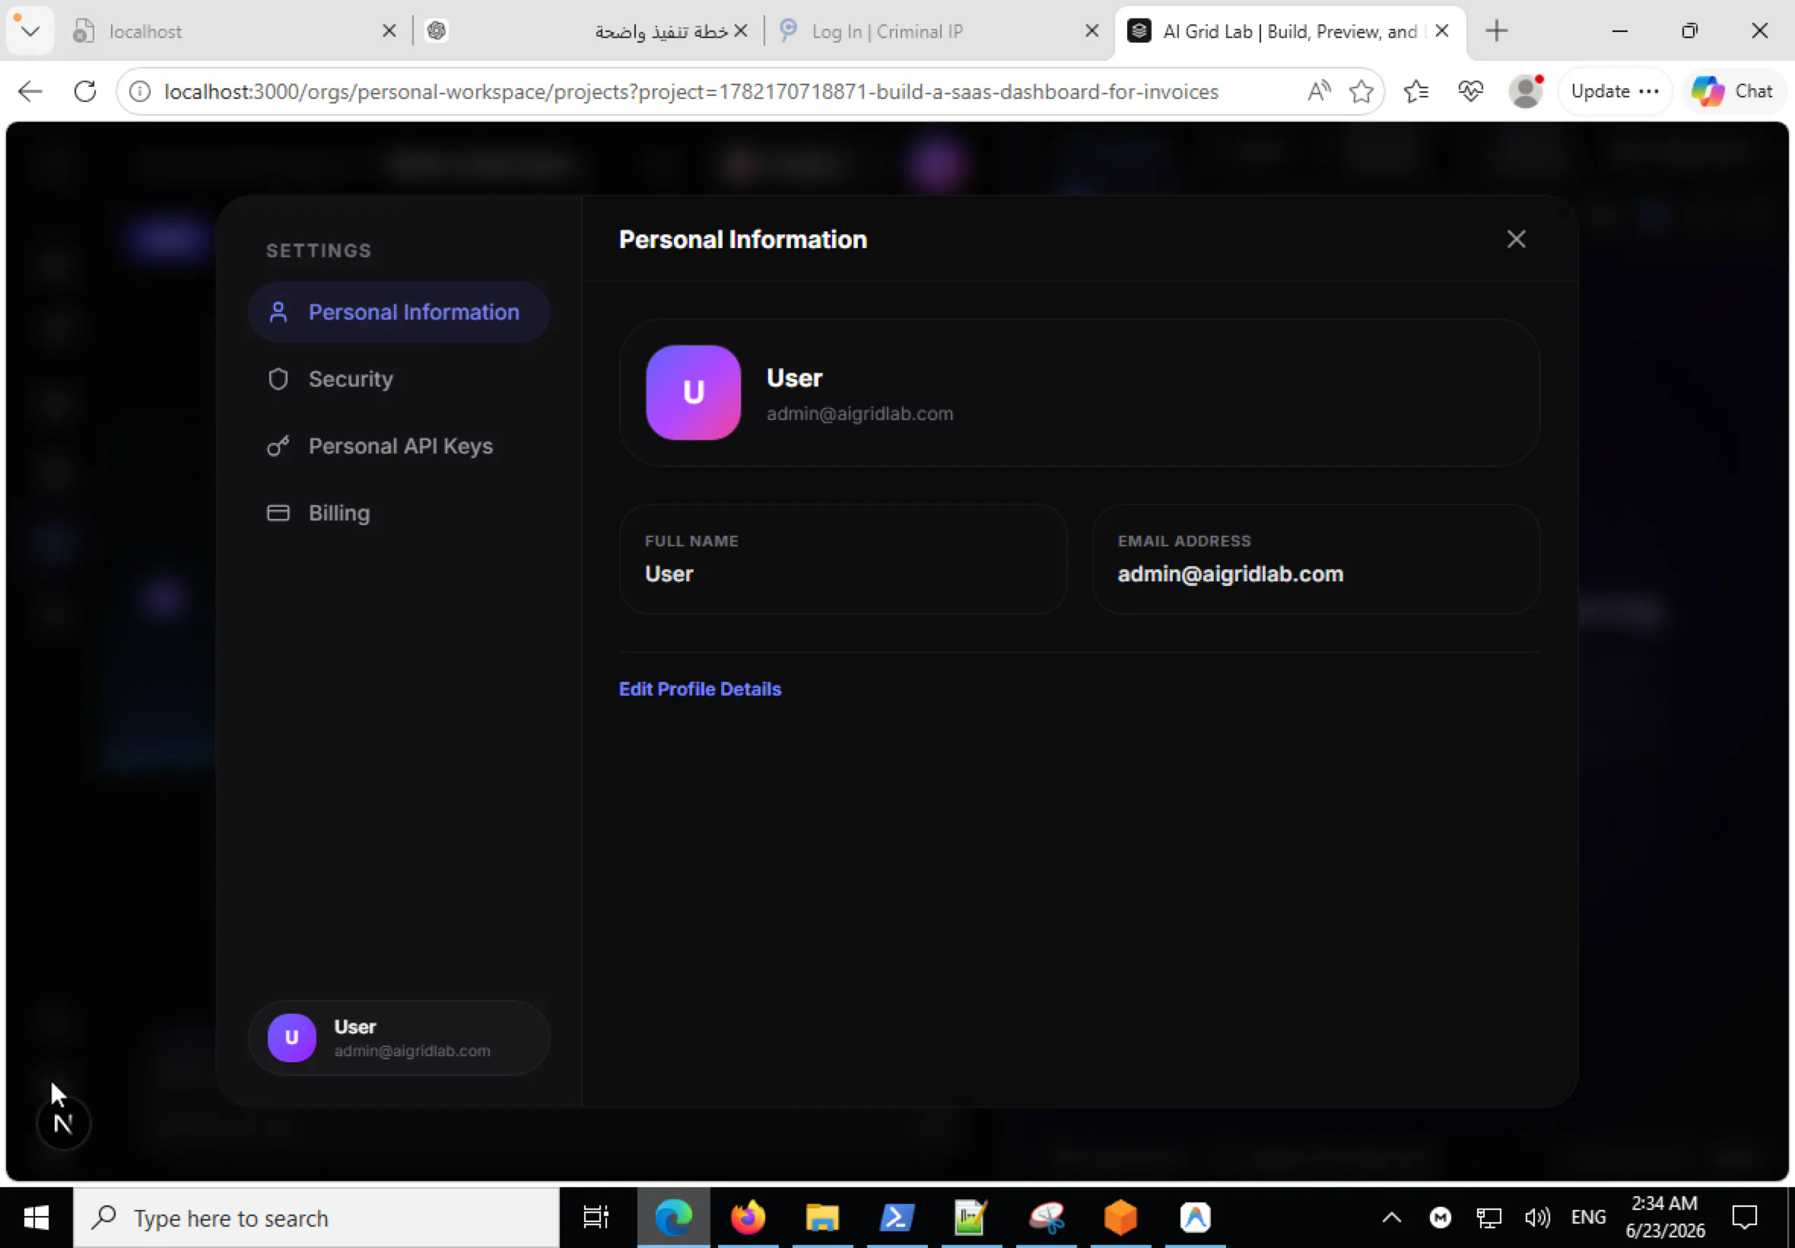Open Security settings section

point(399,379)
